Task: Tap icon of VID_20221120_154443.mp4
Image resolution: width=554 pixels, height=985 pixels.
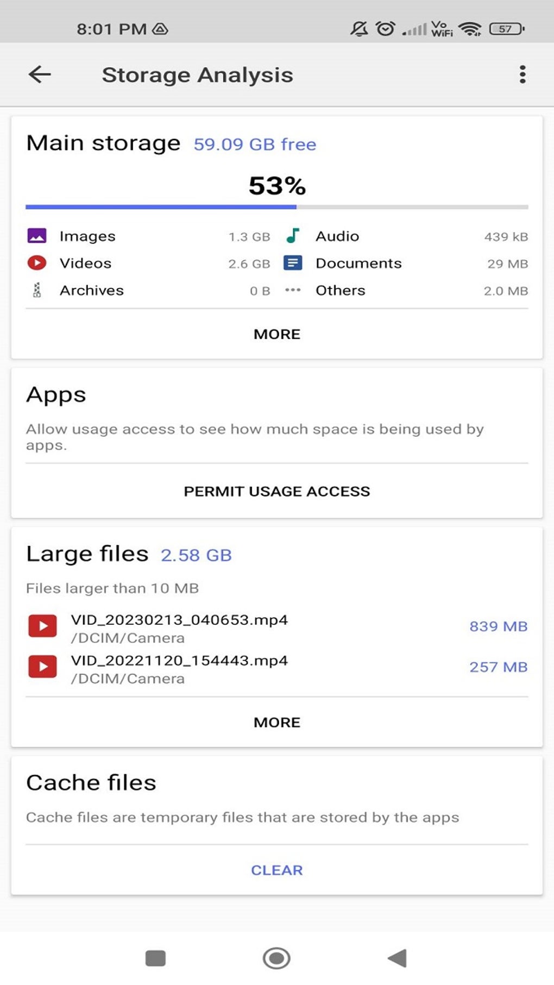Action: pyautogui.click(x=42, y=667)
